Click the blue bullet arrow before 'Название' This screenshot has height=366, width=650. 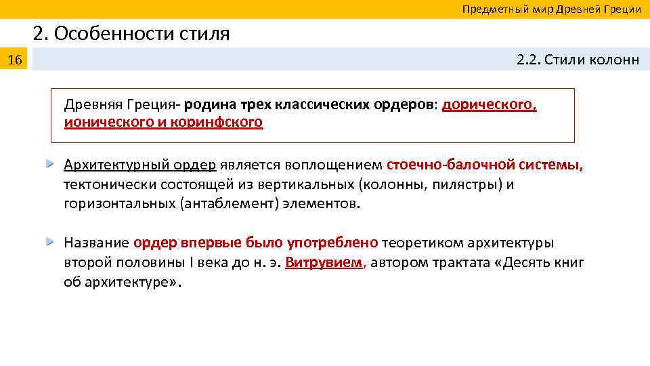(x=50, y=241)
